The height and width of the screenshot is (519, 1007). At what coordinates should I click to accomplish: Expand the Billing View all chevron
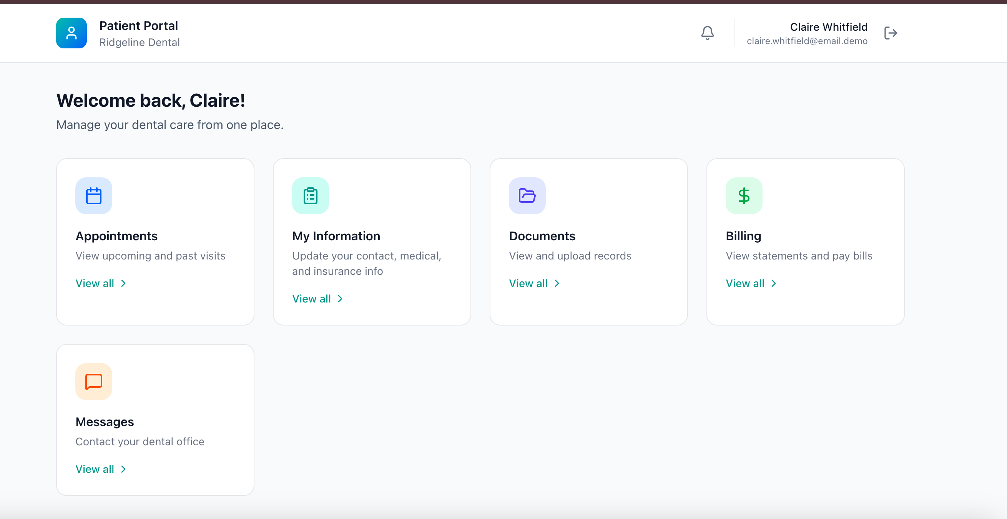pyautogui.click(x=773, y=283)
